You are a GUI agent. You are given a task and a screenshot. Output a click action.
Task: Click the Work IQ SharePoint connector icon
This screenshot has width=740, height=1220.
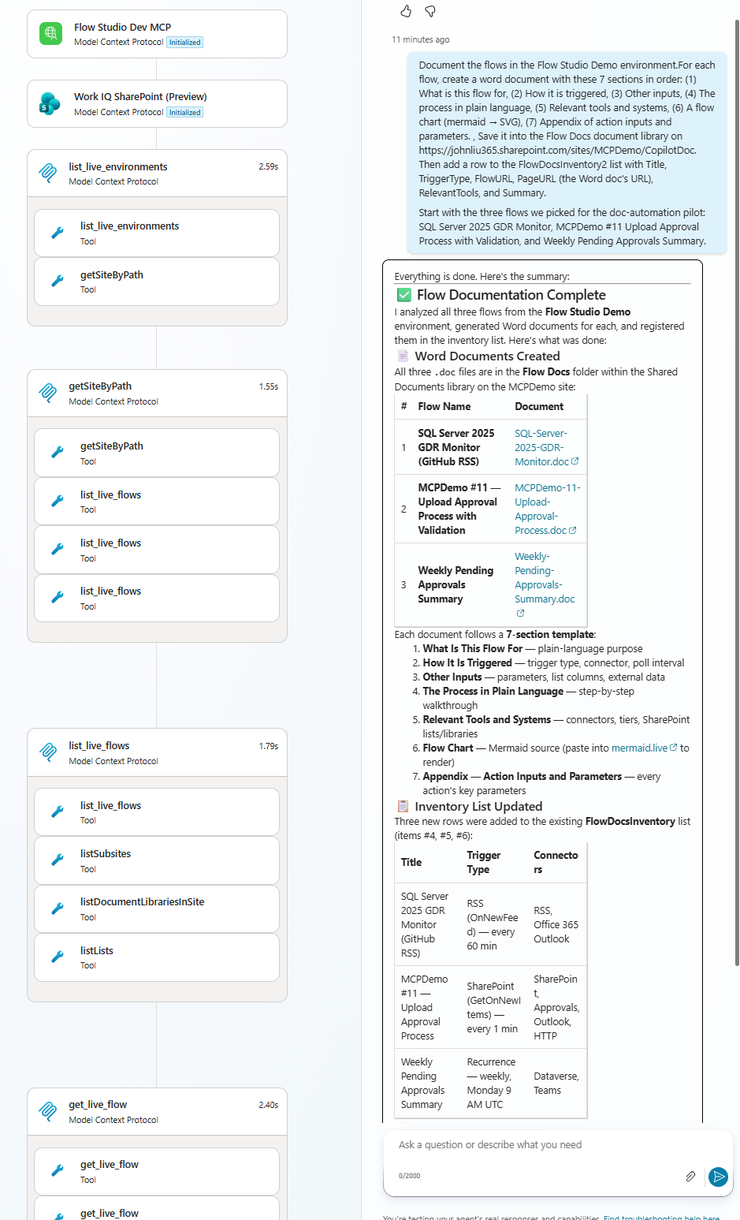point(50,103)
